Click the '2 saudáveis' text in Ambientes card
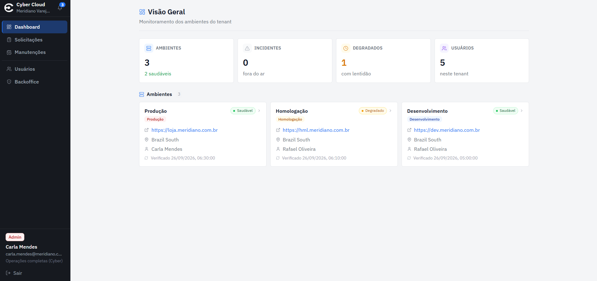 (x=158, y=74)
